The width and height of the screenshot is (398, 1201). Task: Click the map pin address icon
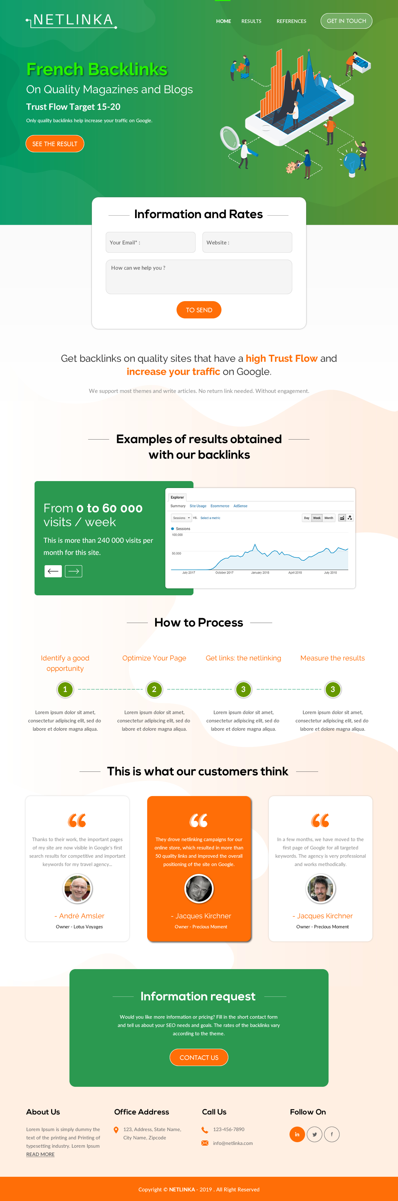click(x=116, y=1130)
